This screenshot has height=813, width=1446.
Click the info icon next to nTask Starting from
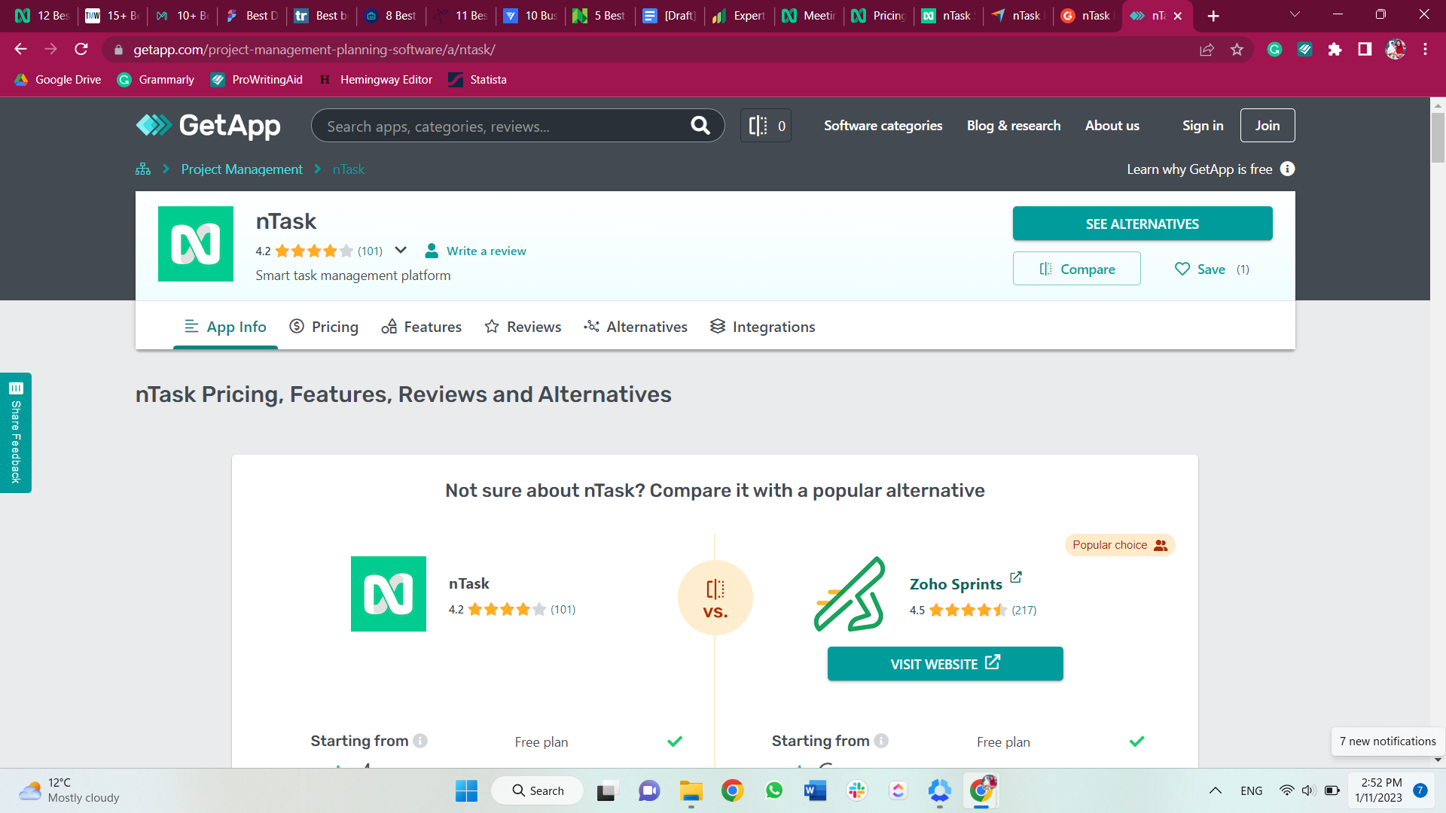point(420,741)
